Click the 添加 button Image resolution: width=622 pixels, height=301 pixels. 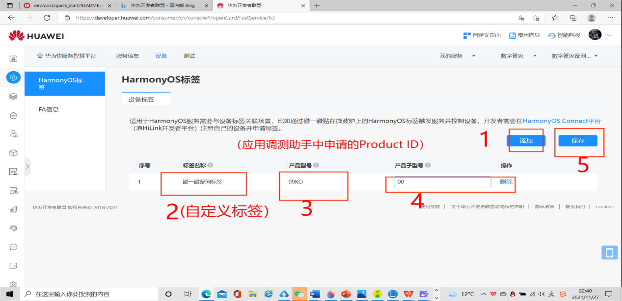pos(526,141)
